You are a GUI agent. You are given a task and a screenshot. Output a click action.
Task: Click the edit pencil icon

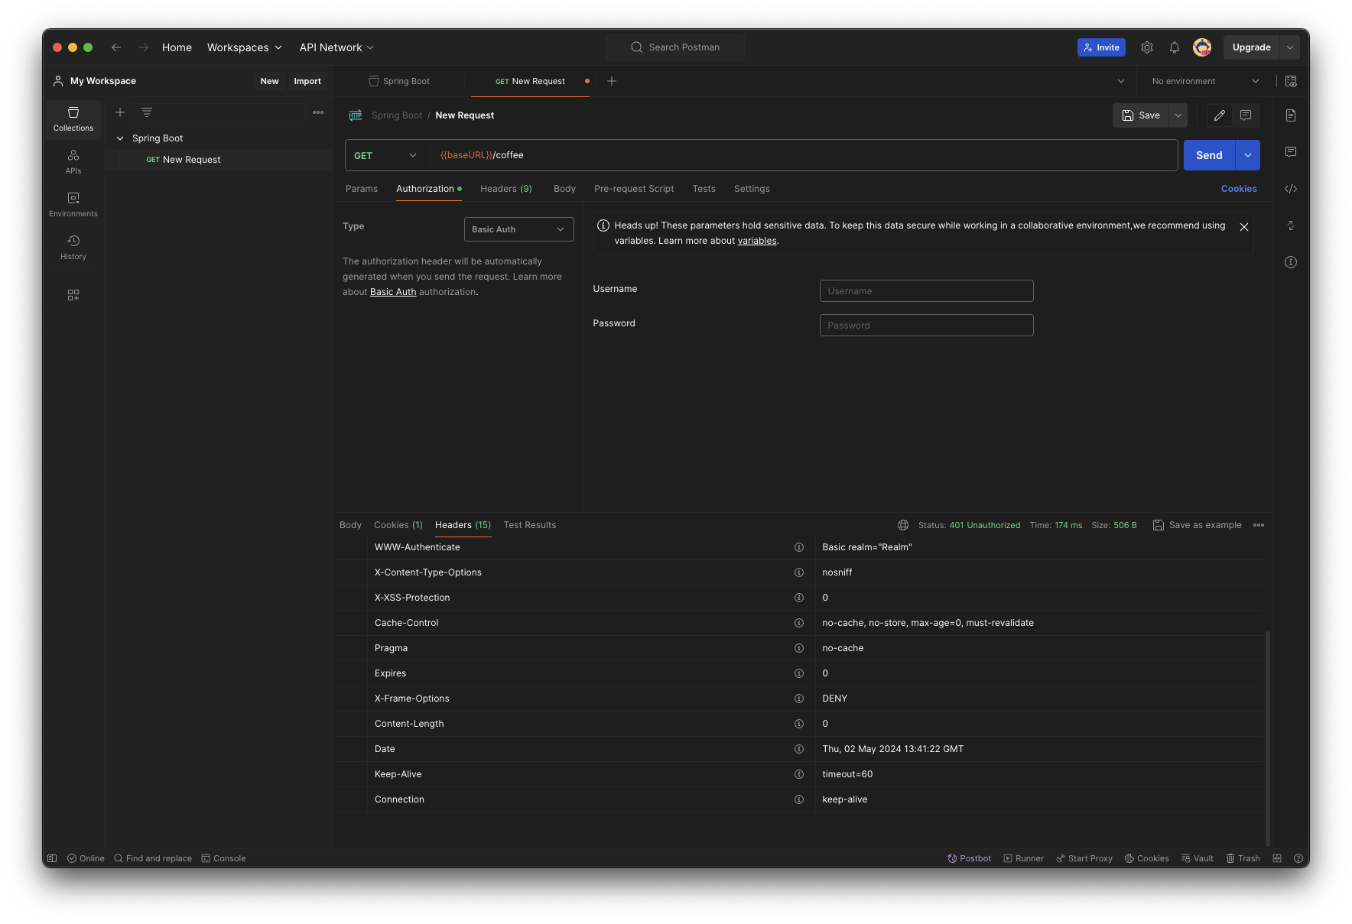point(1220,115)
